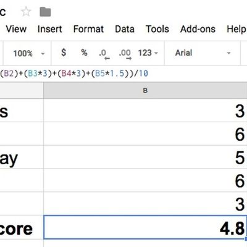Open the 100% zoom dropdown
This screenshot has height=247, width=247.
(29, 54)
